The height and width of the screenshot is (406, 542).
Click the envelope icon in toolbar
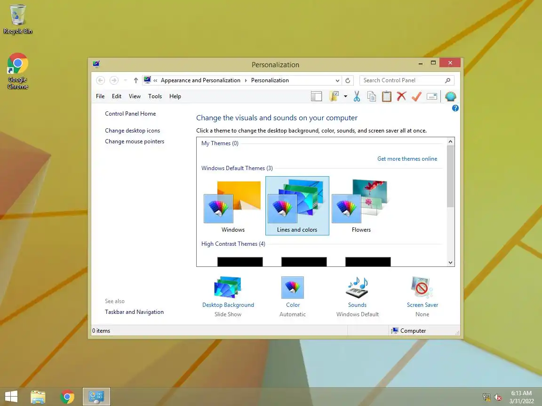pos(432,96)
